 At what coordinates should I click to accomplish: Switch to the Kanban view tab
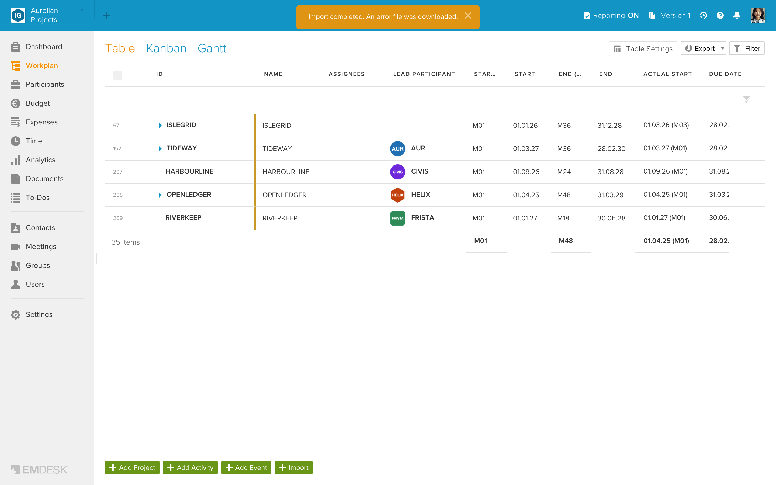(x=166, y=48)
